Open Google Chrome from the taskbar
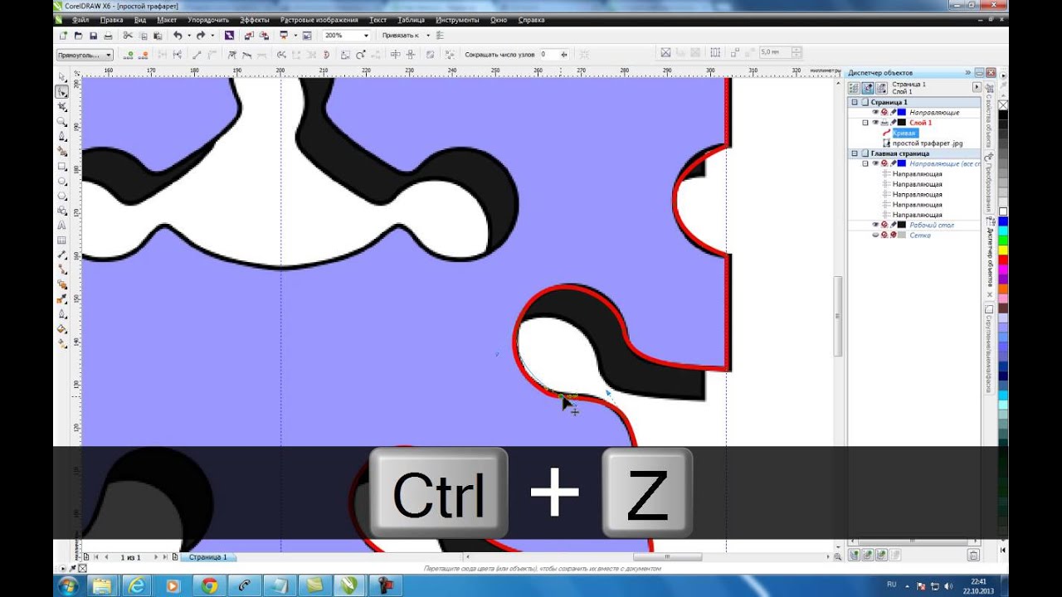Image resolution: width=1062 pixels, height=597 pixels. (209, 585)
